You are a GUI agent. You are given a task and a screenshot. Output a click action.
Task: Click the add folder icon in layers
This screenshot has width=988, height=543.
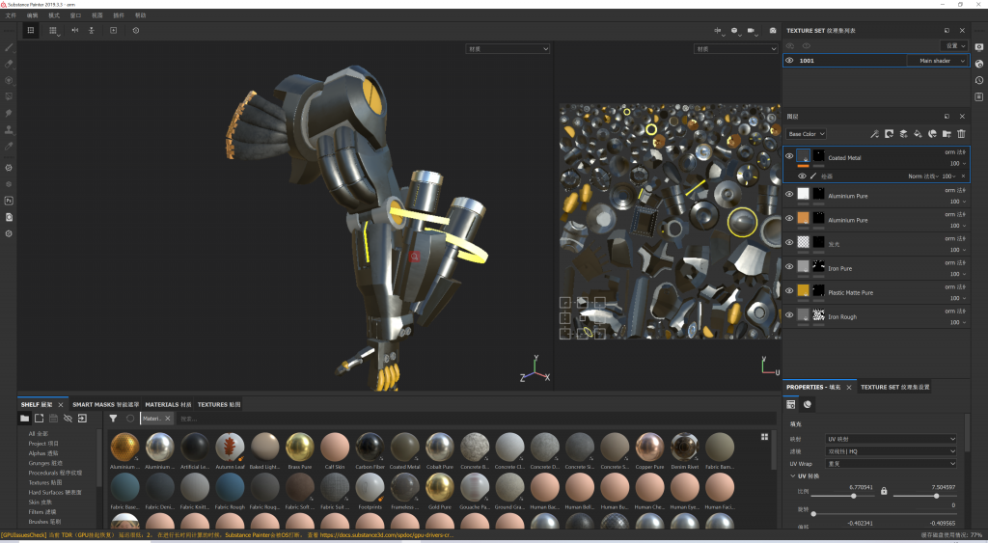[x=947, y=134]
